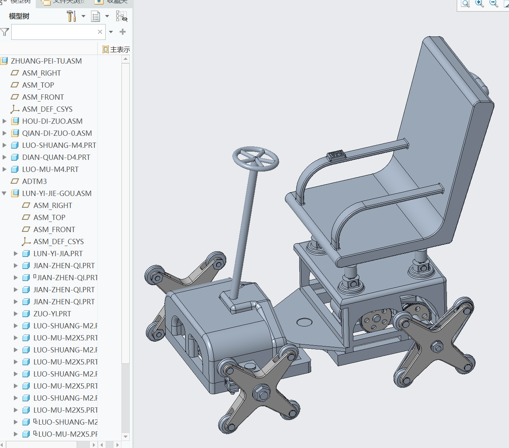Switch to the 文件夹浏览 tab
The width and height of the screenshot is (509, 448).
tap(64, 2)
